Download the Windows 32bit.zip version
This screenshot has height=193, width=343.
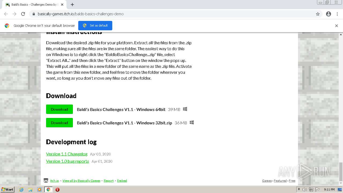(59, 123)
